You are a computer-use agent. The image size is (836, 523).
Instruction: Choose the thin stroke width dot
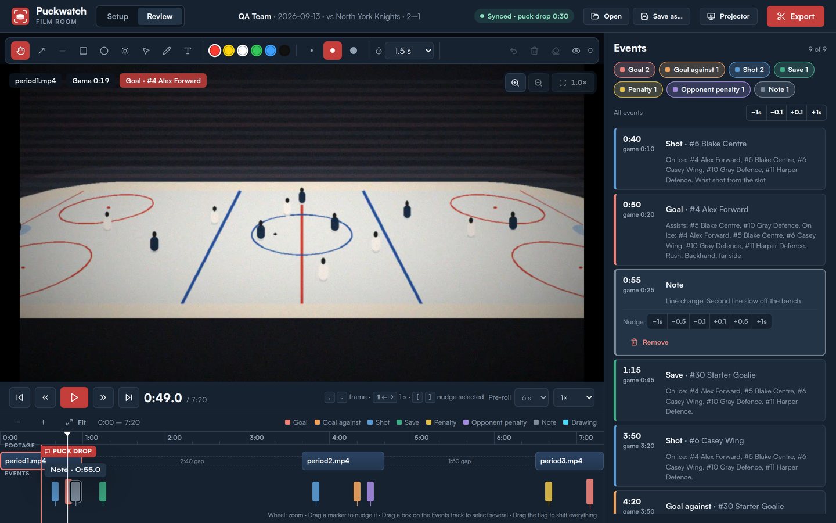(x=312, y=51)
